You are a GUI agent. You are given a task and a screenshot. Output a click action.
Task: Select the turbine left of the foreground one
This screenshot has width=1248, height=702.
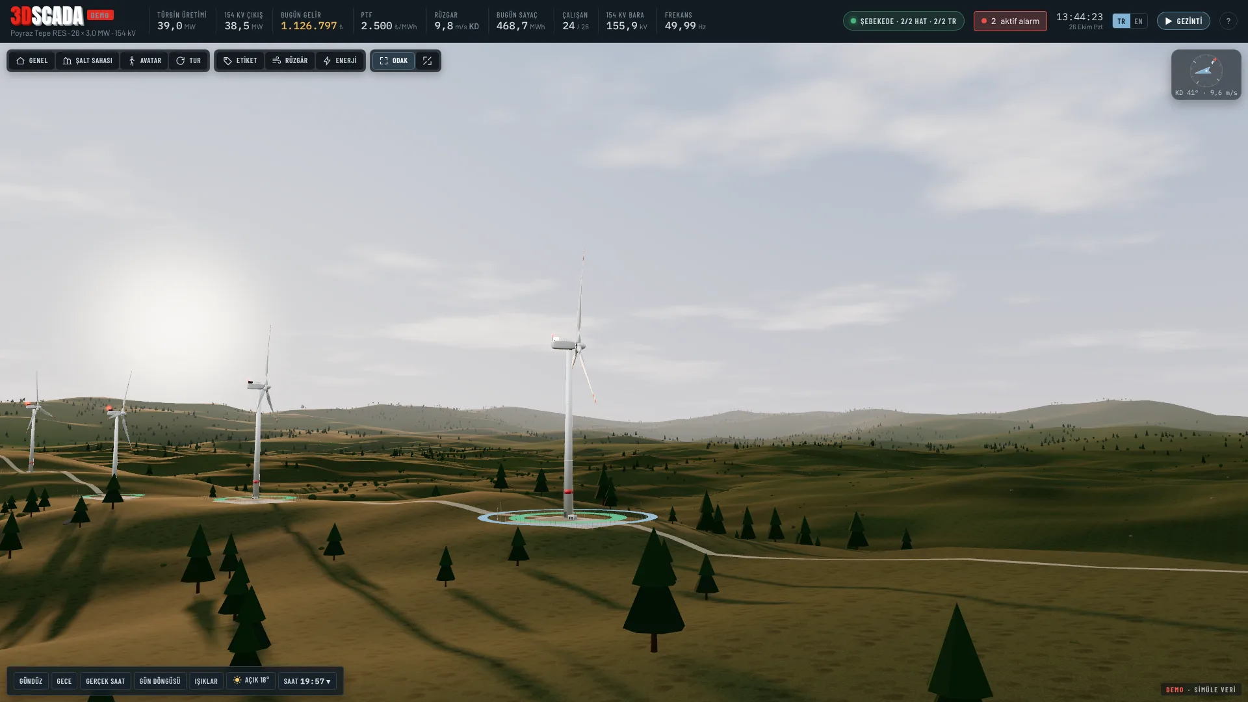259,429
